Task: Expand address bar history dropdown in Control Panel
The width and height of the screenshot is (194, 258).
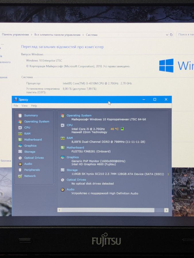Action: tap(167, 35)
